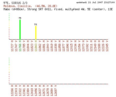Click frequency label 12418 H
The height and width of the screenshot is (97, 116).
32,90
